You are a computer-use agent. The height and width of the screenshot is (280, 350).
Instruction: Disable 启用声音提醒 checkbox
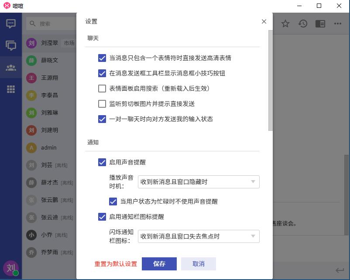(102, 162)
